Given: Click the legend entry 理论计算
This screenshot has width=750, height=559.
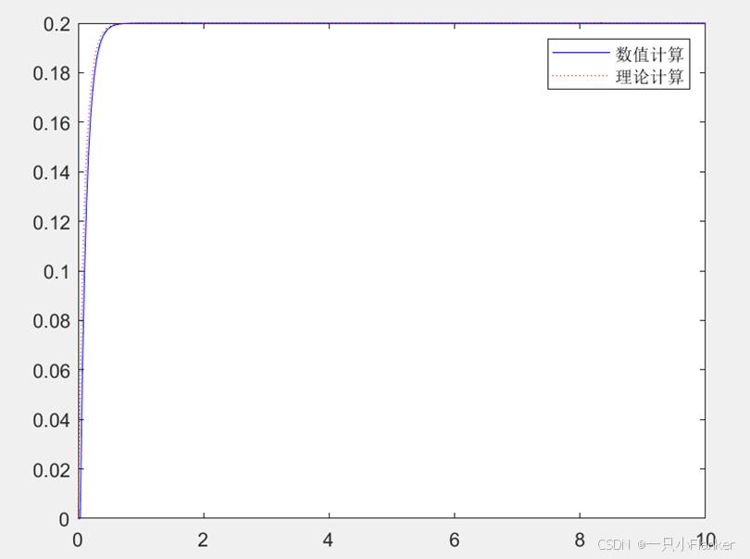Looking at the screenshot, I should 650,77.
